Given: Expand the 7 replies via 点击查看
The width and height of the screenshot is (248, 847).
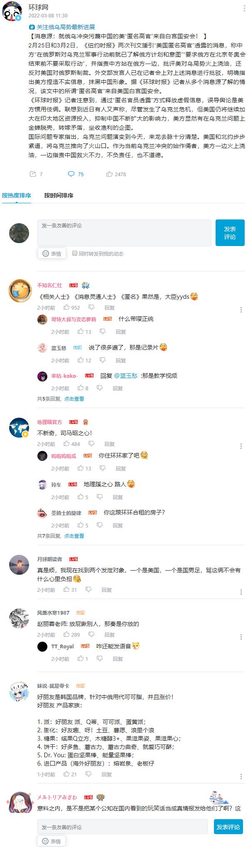Looking at the screenshot, I should click(x=74, y=536).
